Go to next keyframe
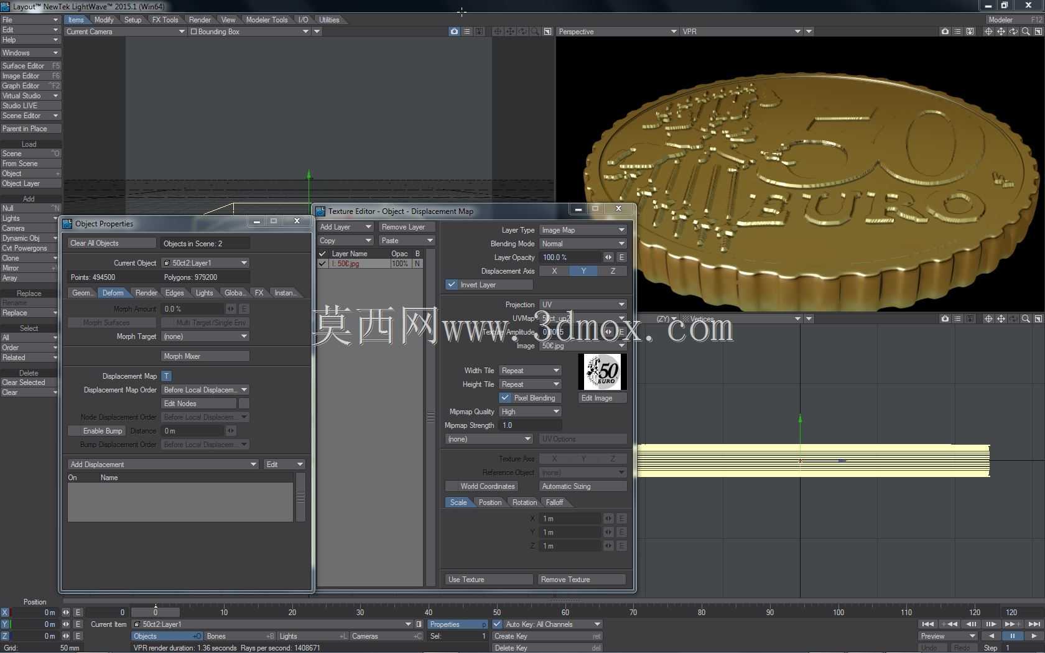Viewport: 1045px width, 653px height. tap(1012, 624)
